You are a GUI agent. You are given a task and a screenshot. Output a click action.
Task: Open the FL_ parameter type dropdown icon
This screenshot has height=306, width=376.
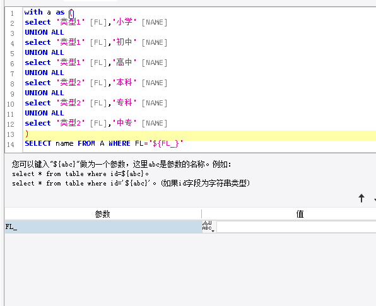[209, 227]
